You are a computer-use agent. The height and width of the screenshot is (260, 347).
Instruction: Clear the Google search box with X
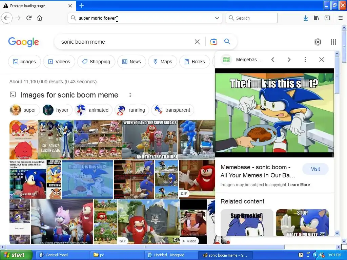[x=197, y=42]
